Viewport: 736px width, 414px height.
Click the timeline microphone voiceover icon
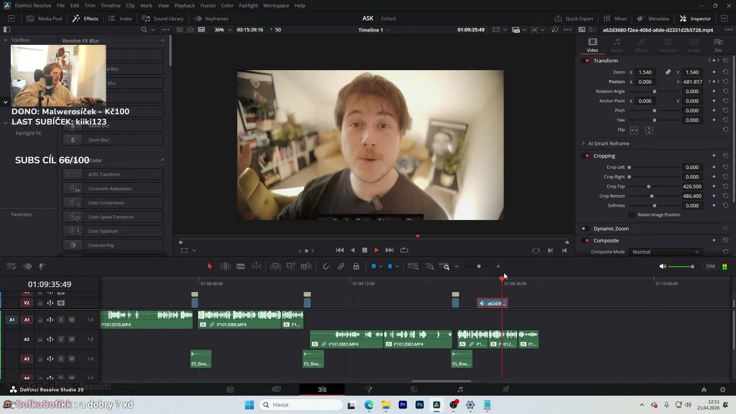[x=41, y=266]
